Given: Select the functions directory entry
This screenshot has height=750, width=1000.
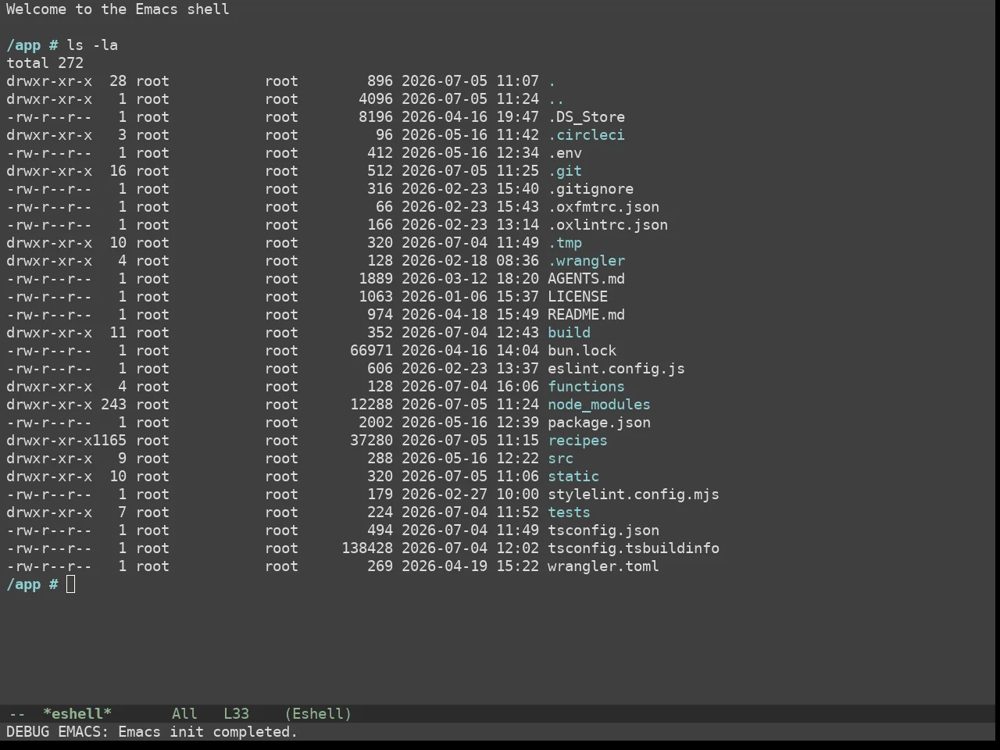Looking at the screenshot, I should point(586,387).
